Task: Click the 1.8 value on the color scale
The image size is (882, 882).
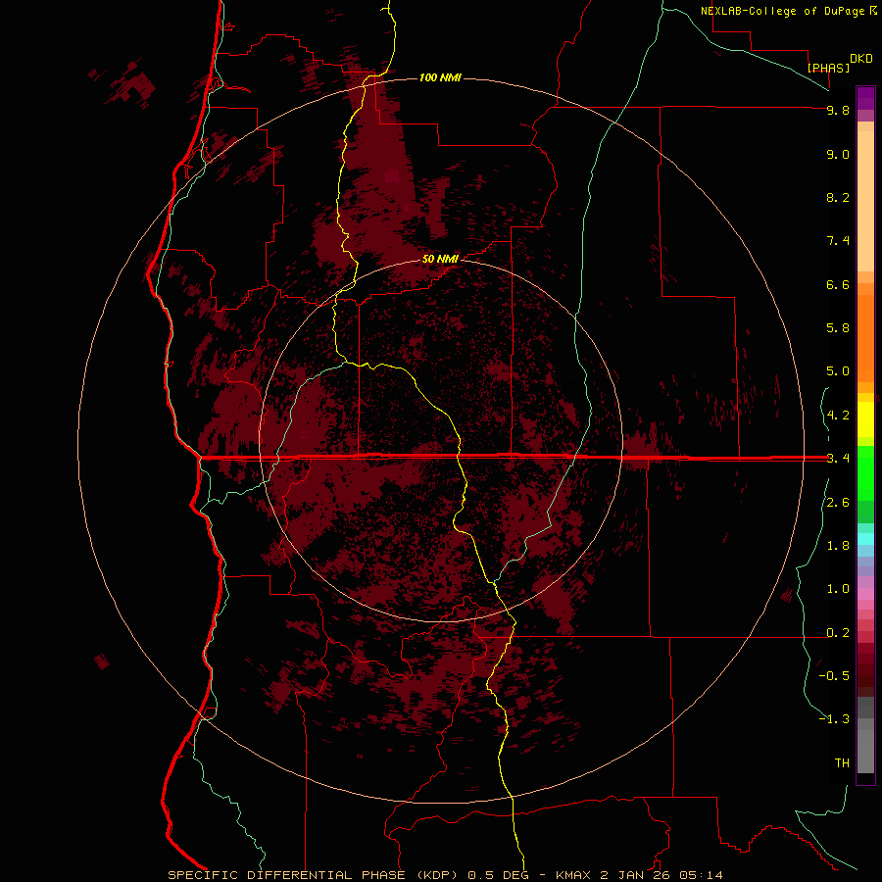Action: pos(838,546)
